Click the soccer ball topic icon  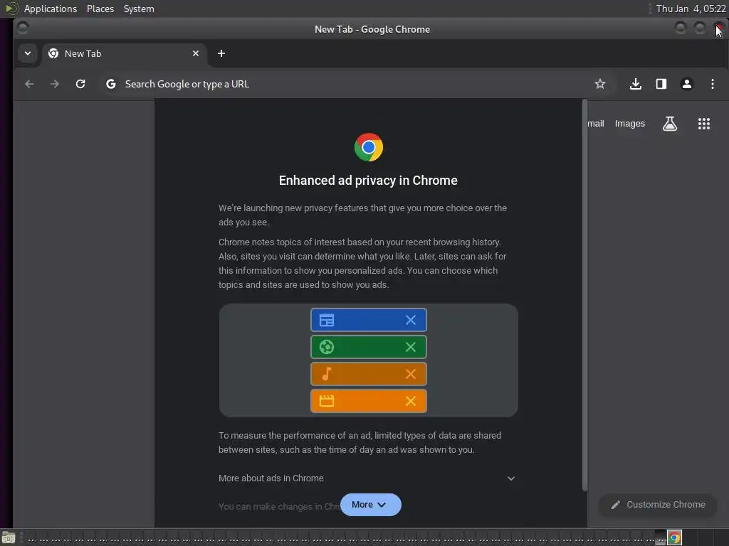pyautogui.click(x=326, y=347)
